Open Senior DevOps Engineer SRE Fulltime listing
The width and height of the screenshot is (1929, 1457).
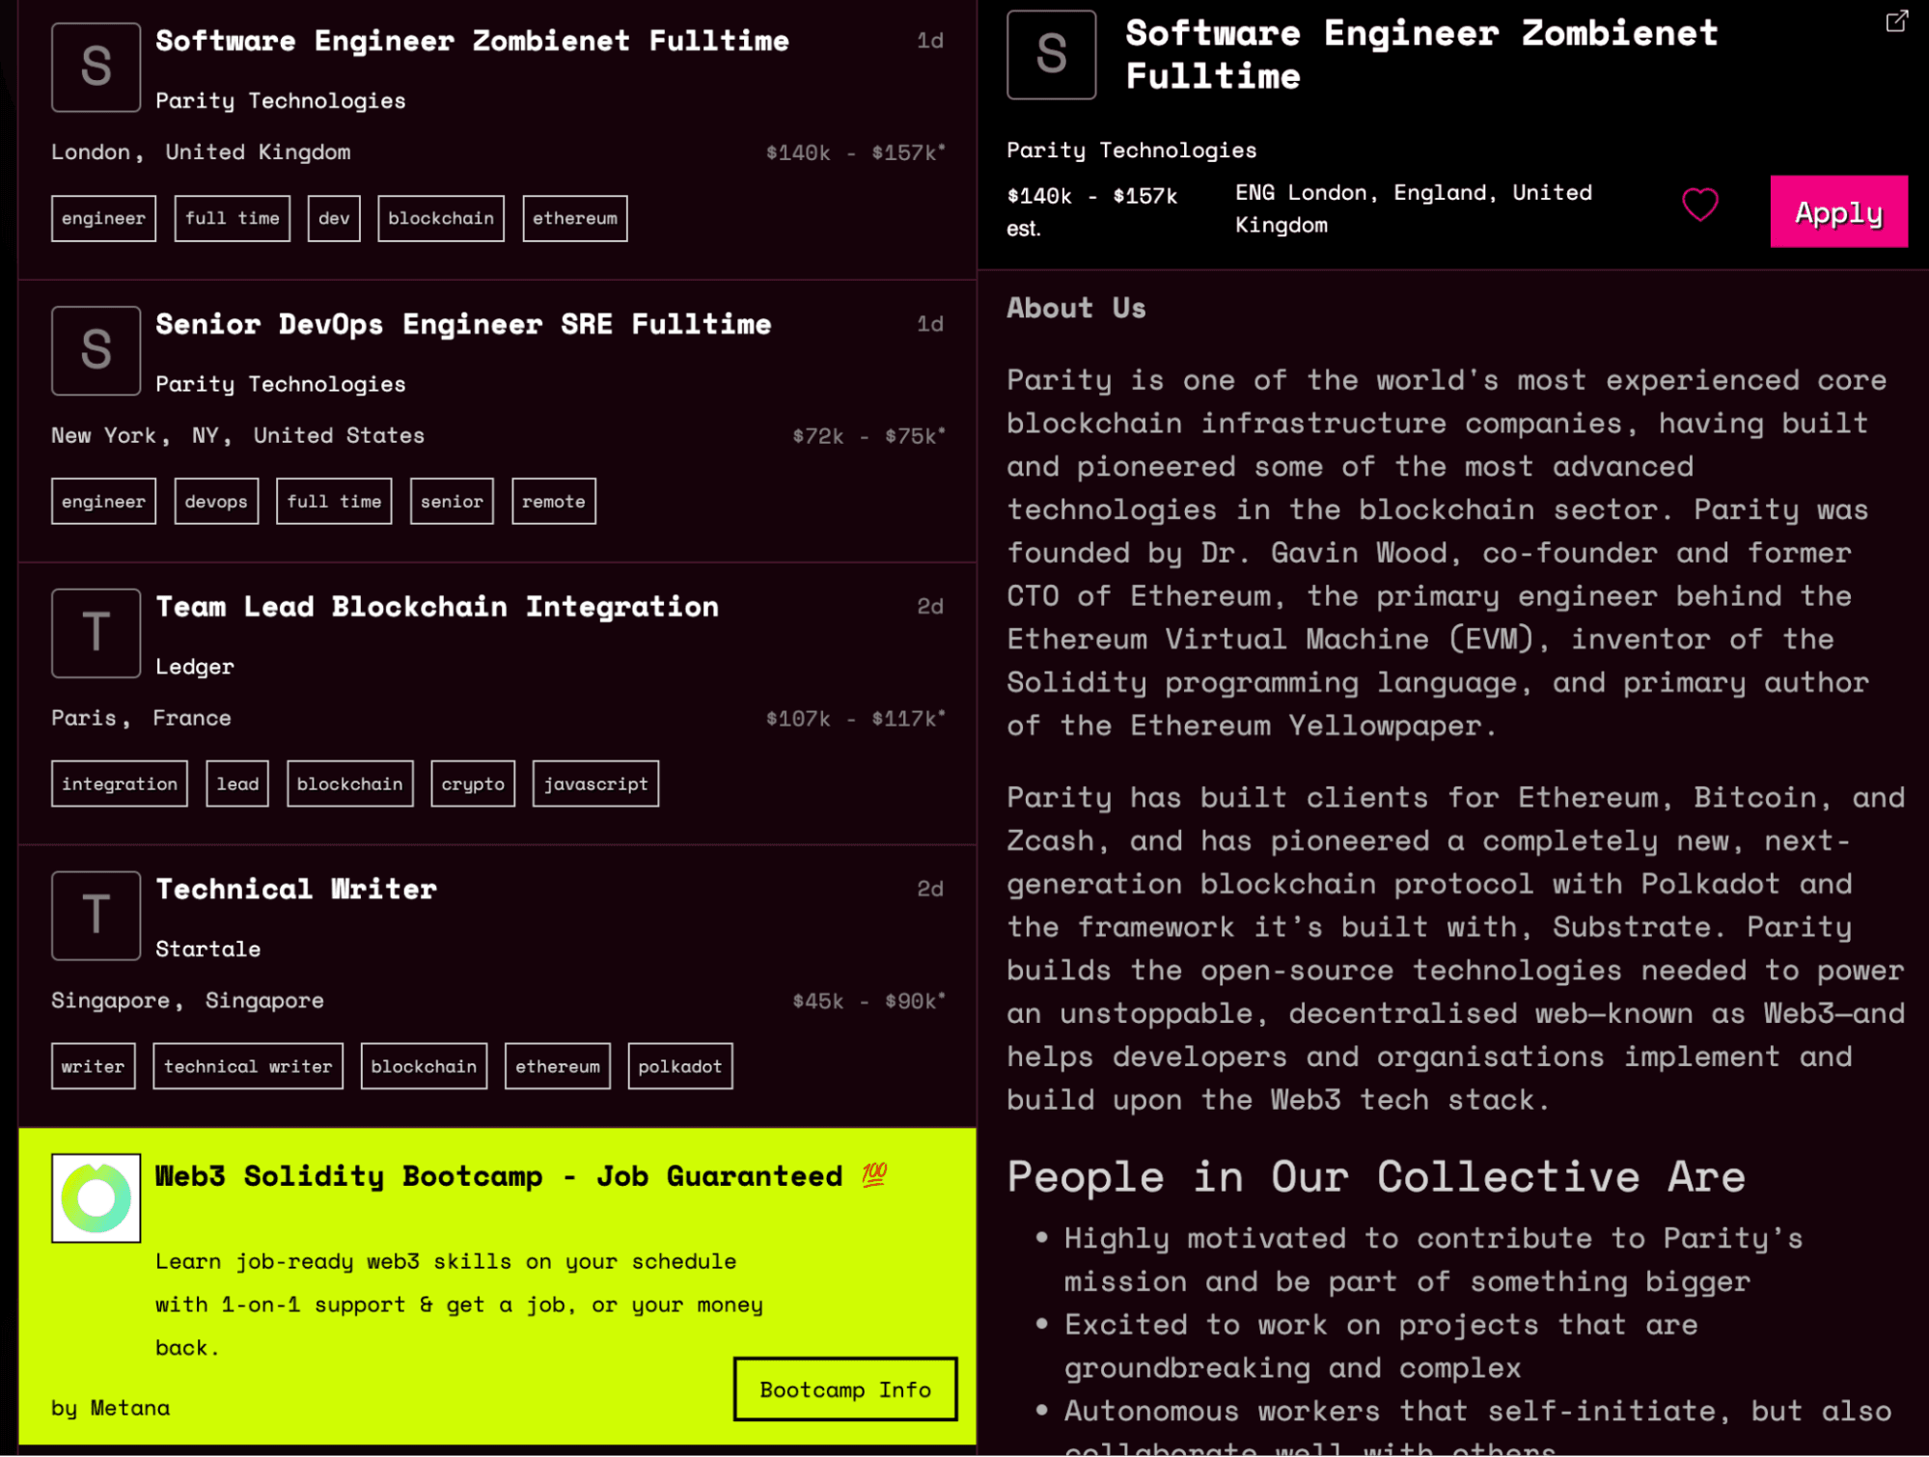(463, 324)
